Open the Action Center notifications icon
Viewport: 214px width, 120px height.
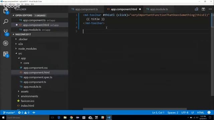click(210, 118)
